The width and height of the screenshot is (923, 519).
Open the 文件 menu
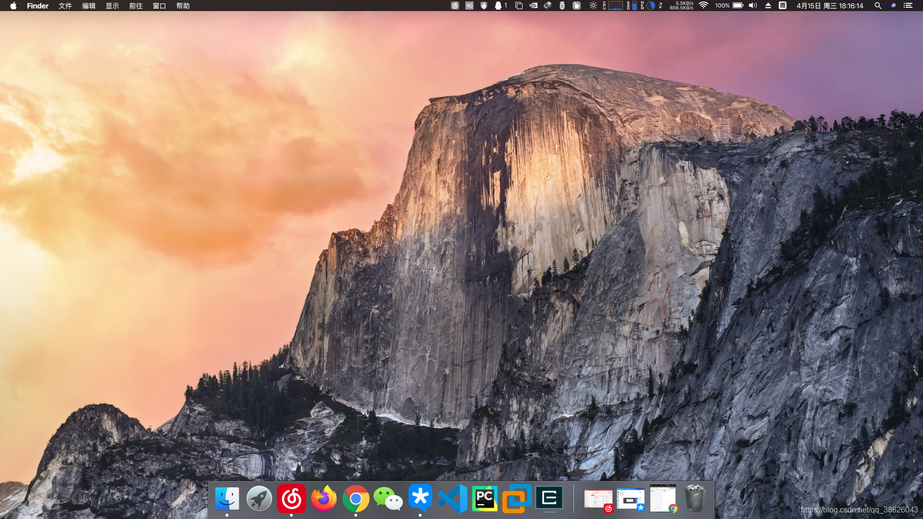coord(65,6)
